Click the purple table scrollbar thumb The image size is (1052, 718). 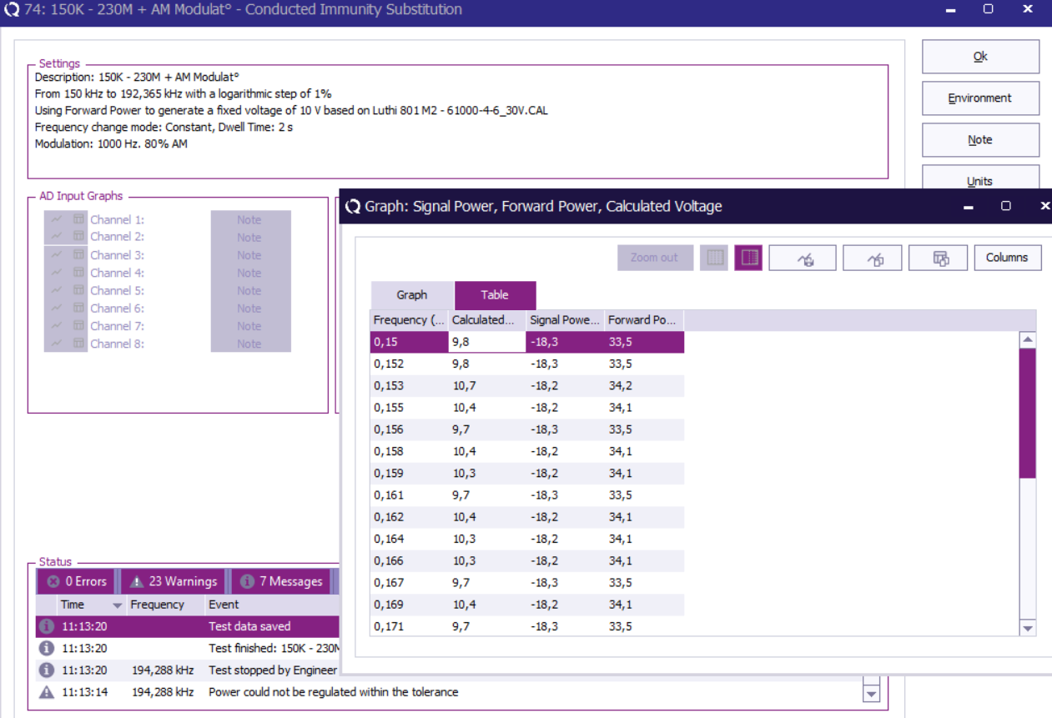[1028, 413]
